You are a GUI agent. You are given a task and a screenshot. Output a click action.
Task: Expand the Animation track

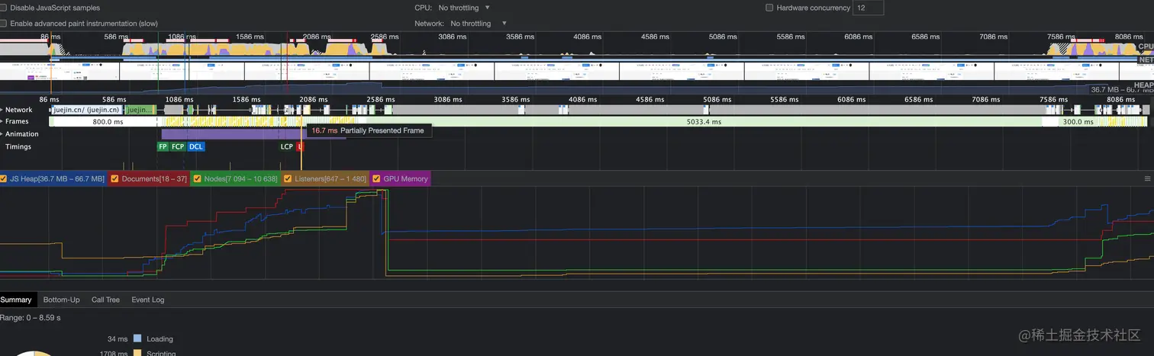click(x=2, y=134)
